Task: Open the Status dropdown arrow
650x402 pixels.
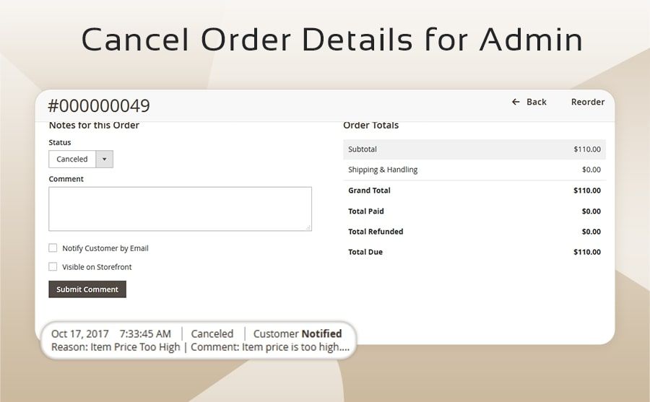Action: tap(104, 160)
